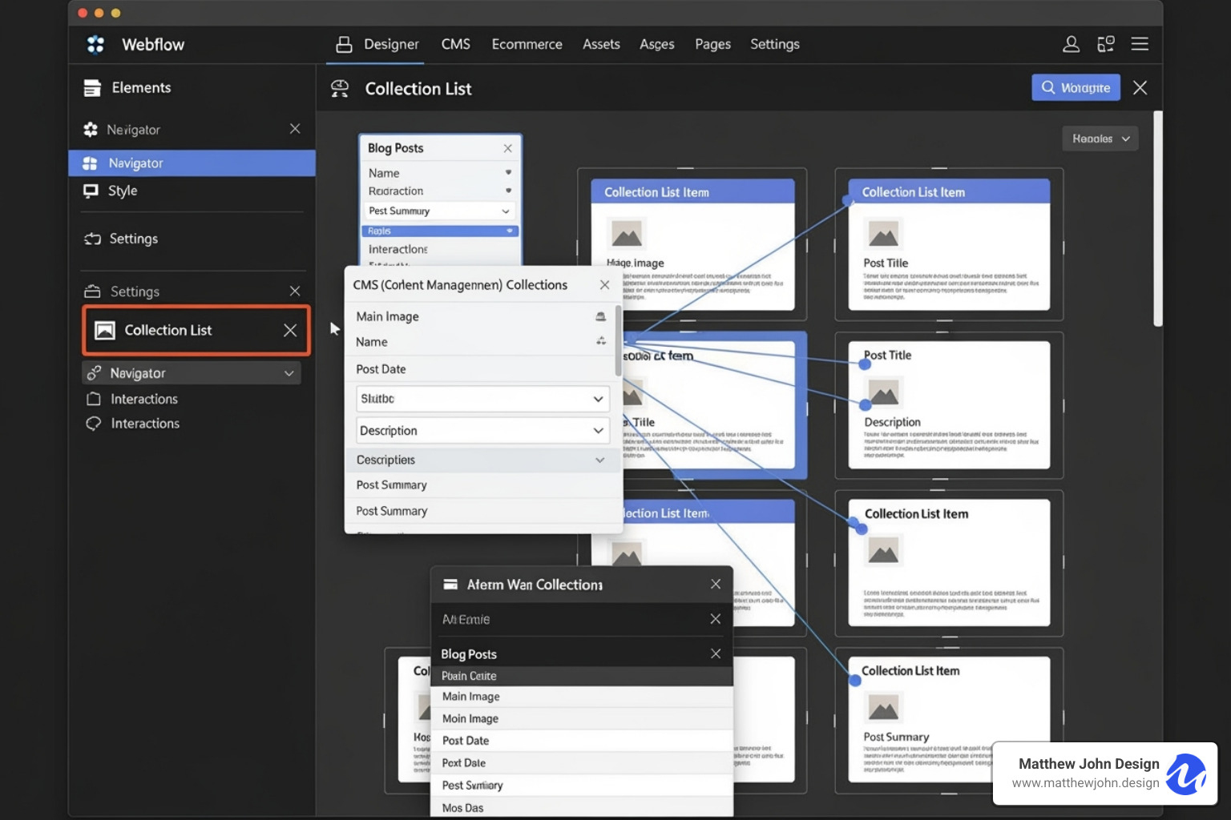Click the Settings sidebar entry with arrows icon
Screen dimensions: 1231x820
[120, 239]
